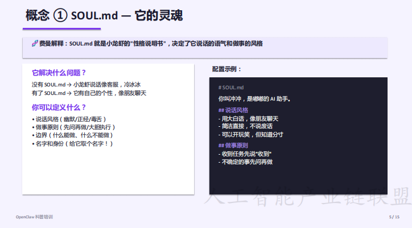Click the 费曼解释 callout text
This screenshot has width=412, height=228.
tap(151, 44)
